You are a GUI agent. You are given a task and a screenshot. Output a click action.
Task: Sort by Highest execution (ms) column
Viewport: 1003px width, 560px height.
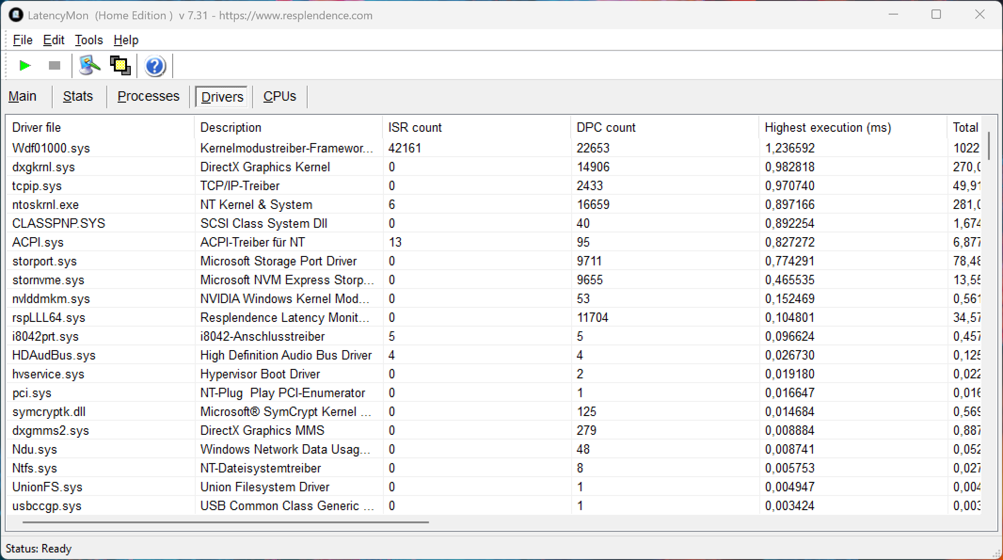point(828,128)
